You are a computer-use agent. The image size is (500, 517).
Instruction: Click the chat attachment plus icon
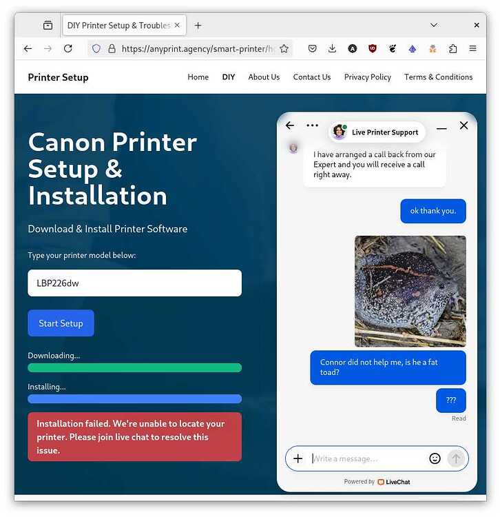click(x=298, y=458)
